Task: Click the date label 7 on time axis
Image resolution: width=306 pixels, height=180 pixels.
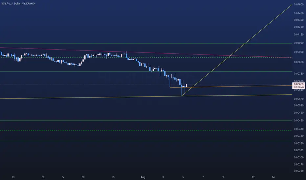Action: tap(203, 177)
